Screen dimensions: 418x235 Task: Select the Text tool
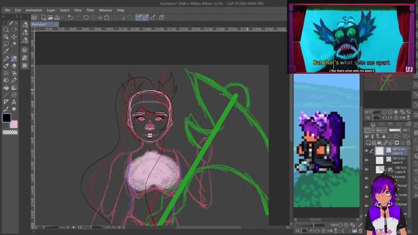coord(14,102)
